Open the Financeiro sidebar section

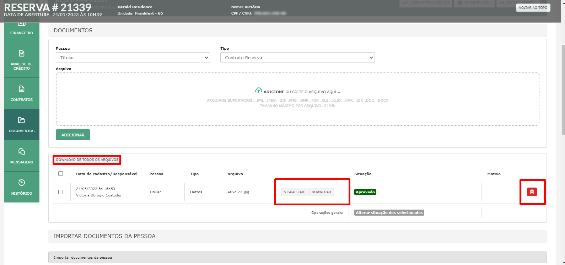pos(22,32)
